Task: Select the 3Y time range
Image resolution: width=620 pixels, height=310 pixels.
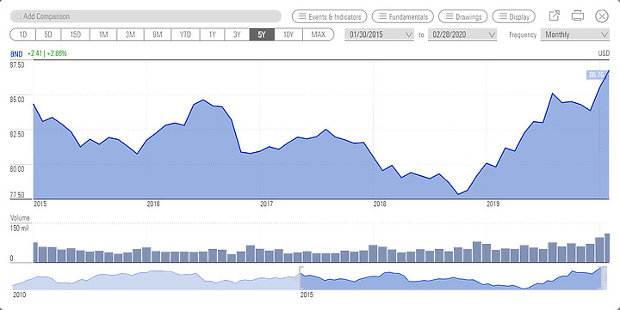Action: point(238,34)
